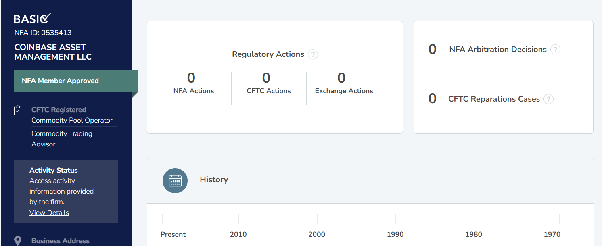This screenshot has height=246, width=602.
Task: Click the History section heading
Action: click(214, 180)
